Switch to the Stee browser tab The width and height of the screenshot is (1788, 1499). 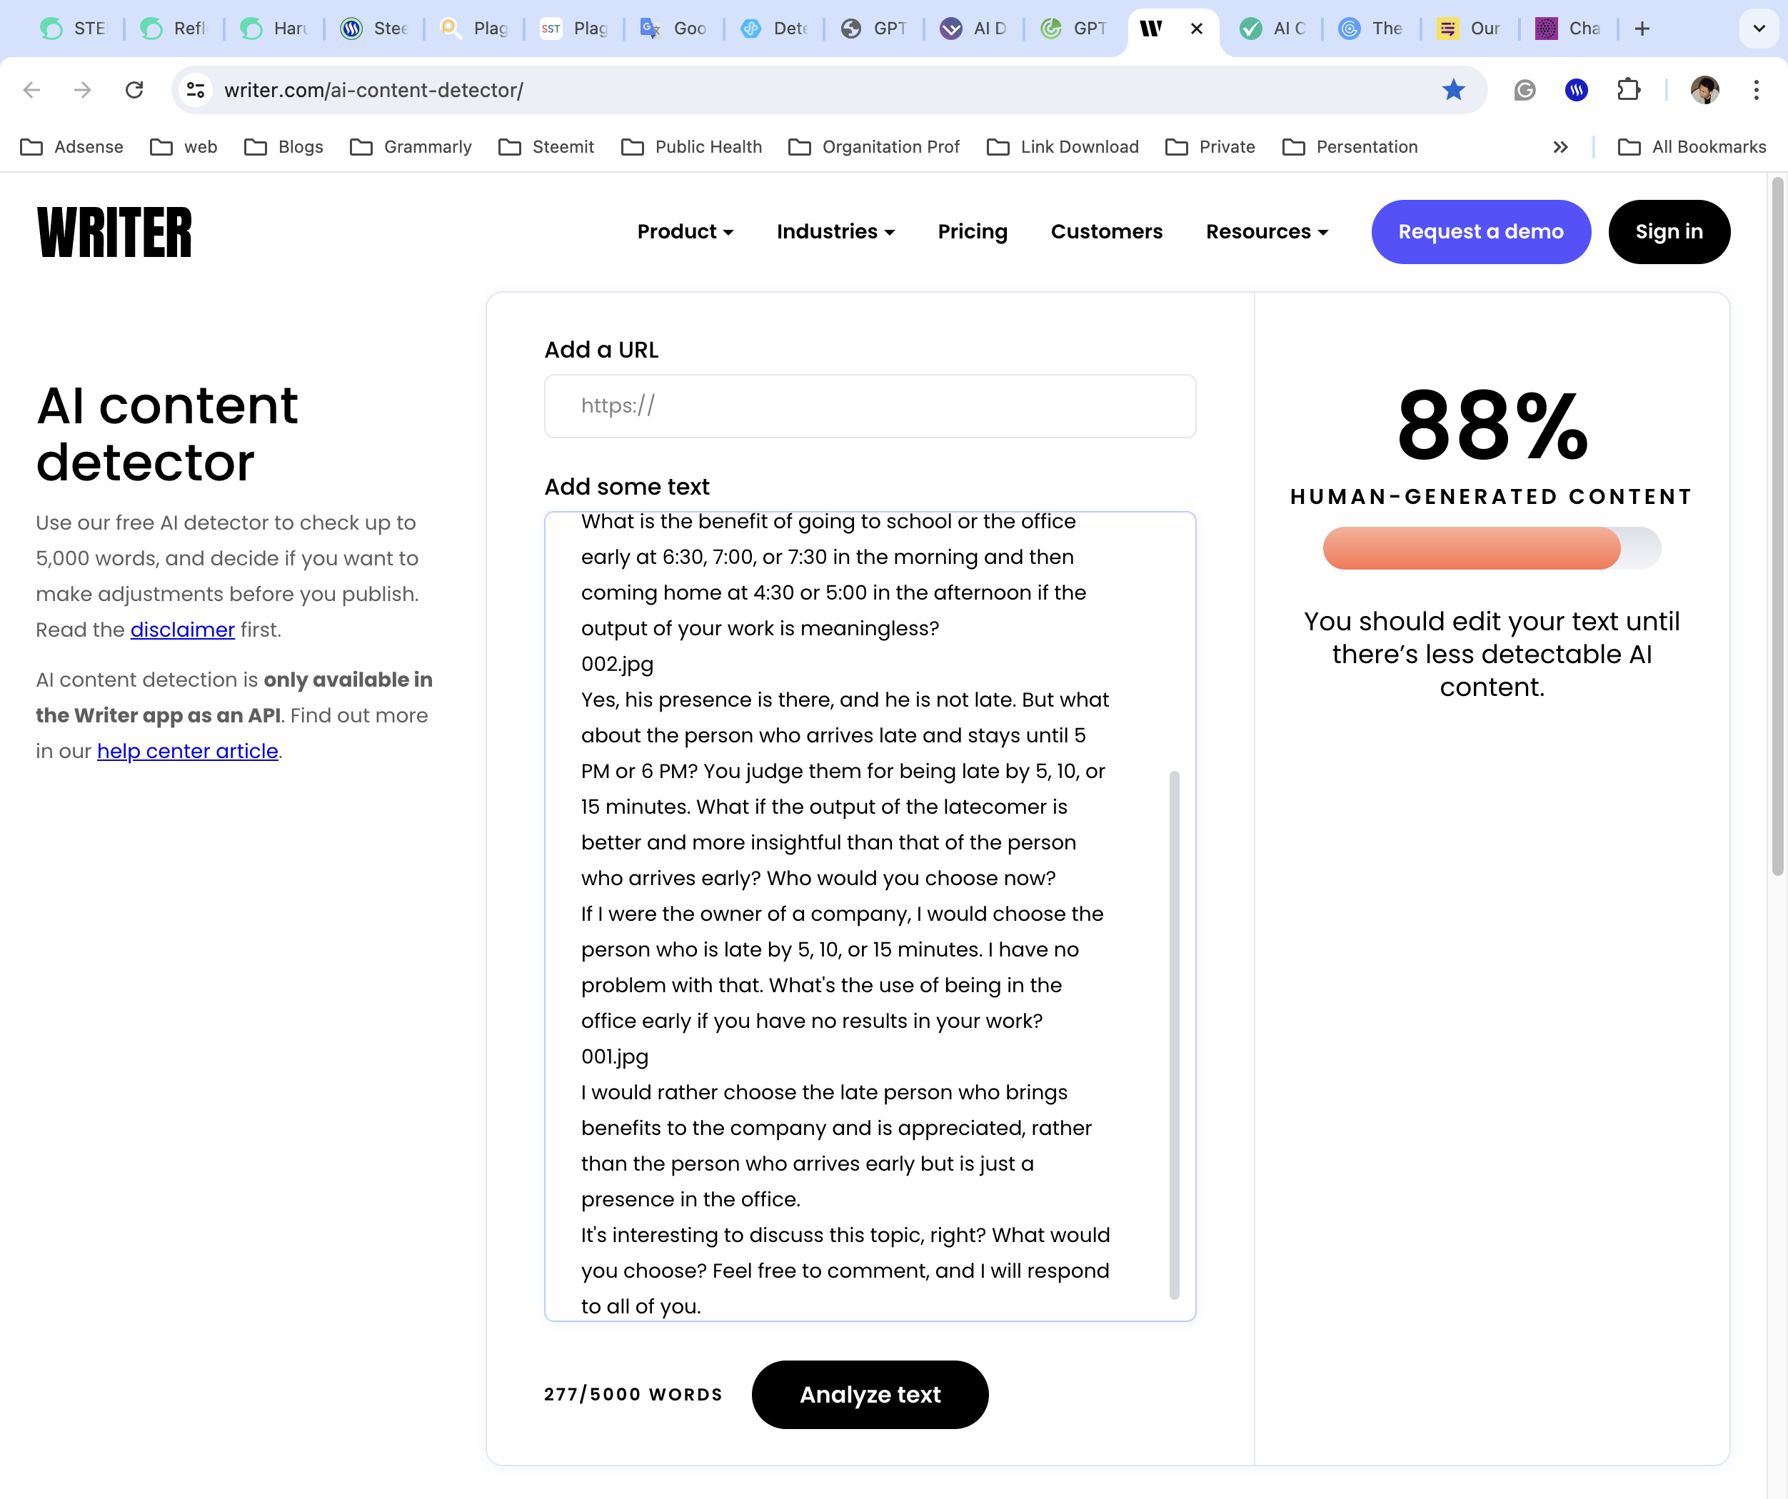[373, 29]
